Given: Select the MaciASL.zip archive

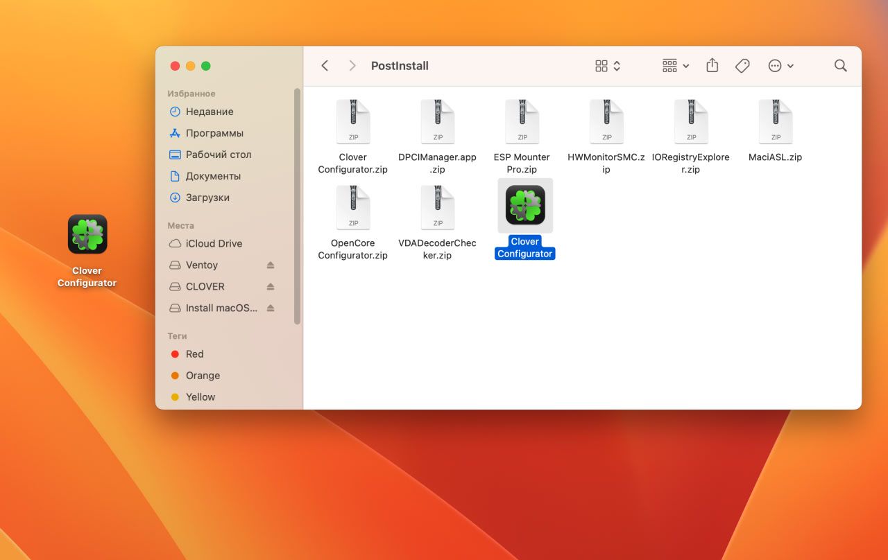Looking at the screenshot, I should click(x=775, y=122).
